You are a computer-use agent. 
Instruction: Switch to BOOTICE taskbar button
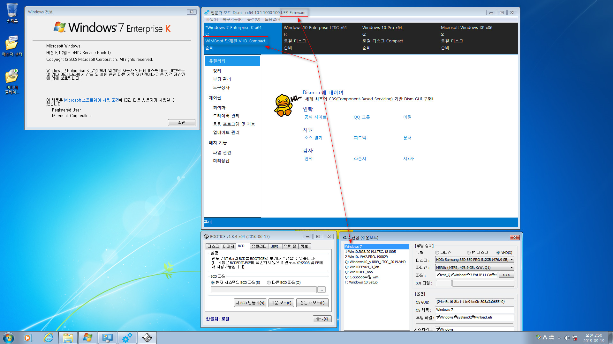tap(147, 338)
